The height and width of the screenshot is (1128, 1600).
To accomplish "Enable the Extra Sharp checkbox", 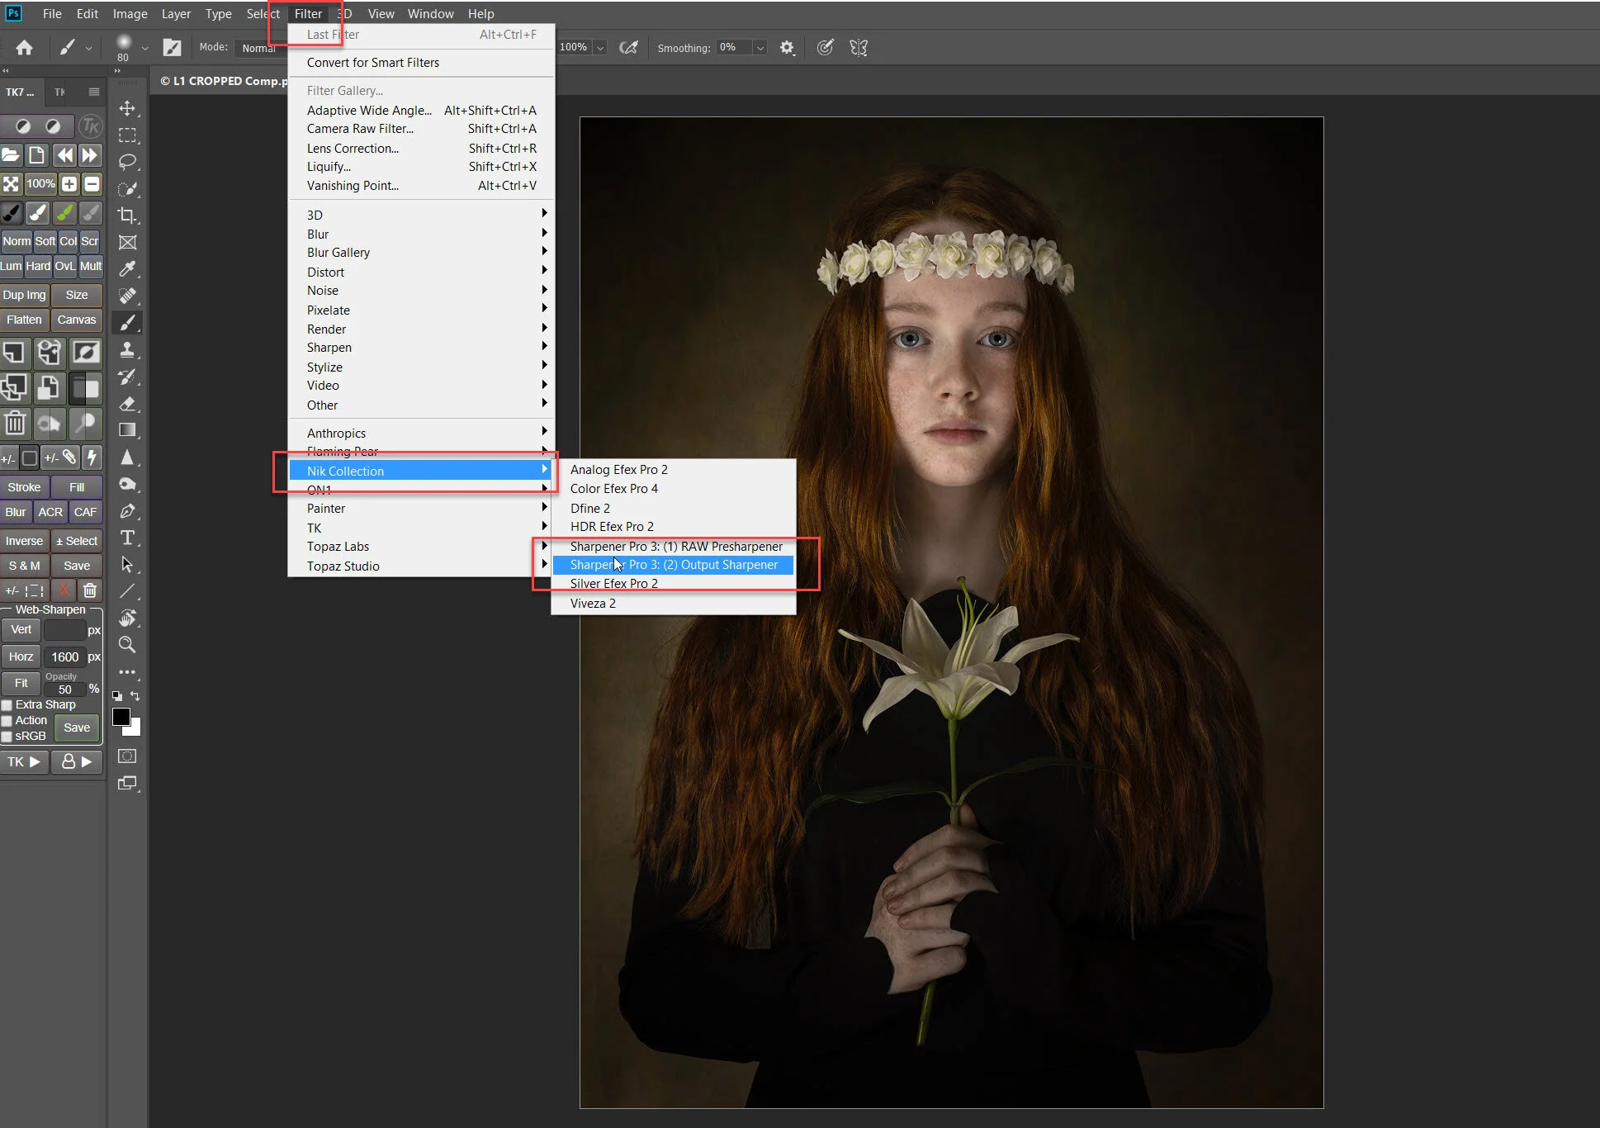I will point(7,704).
